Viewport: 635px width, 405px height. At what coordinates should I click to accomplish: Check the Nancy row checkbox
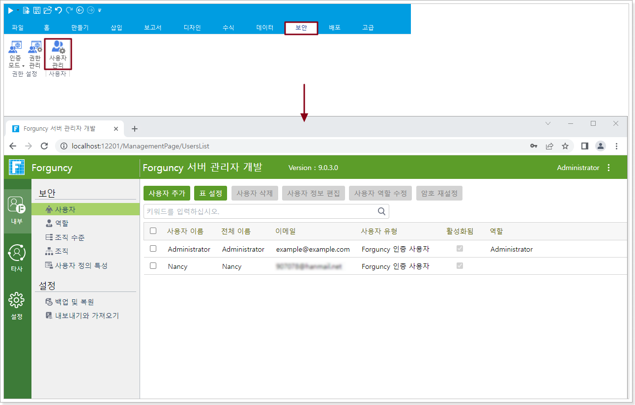(x=153, y=266)
